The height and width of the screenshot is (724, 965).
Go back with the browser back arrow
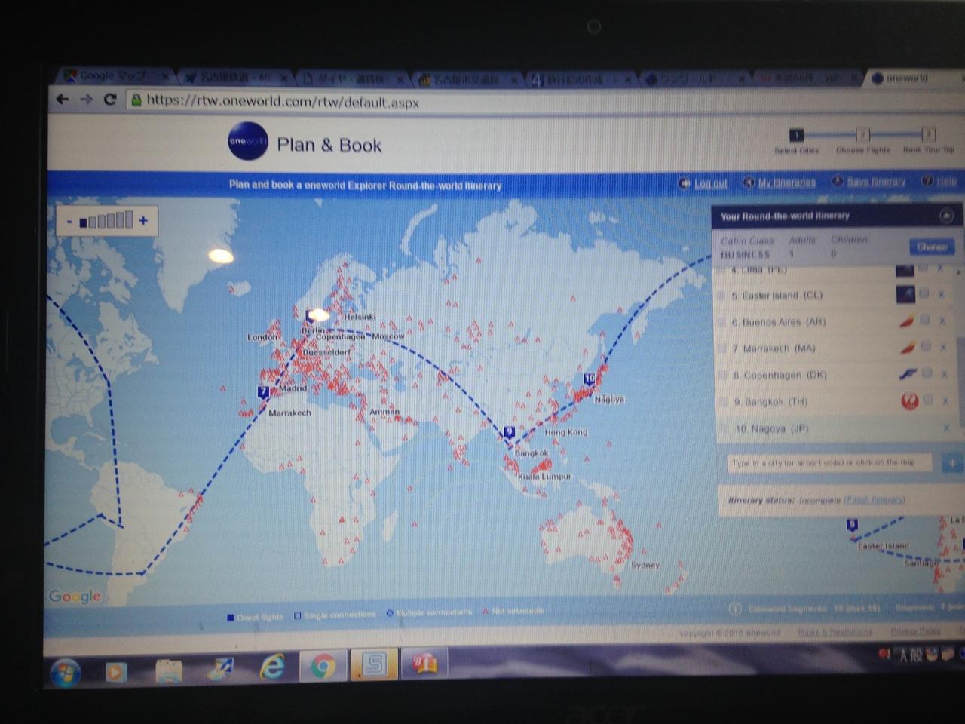tap(63, 99)
